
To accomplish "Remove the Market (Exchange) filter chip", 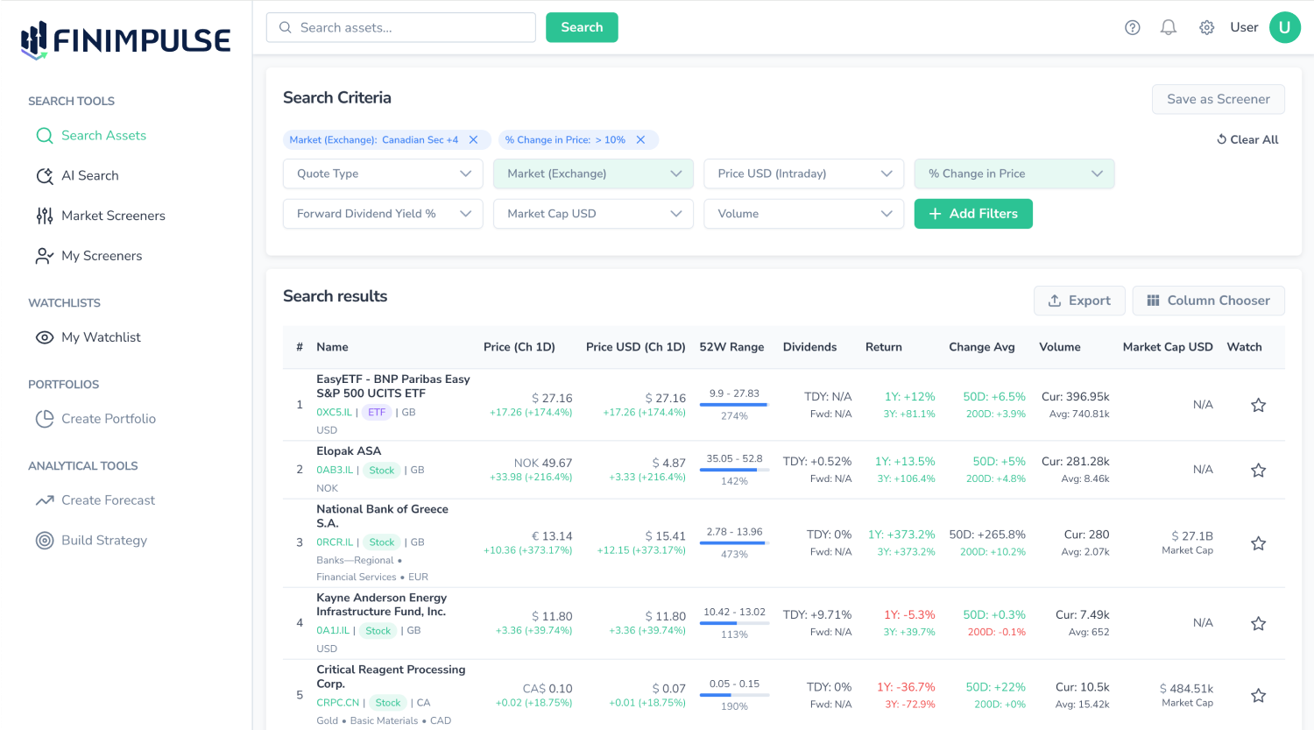I will (x=474, y=140).
